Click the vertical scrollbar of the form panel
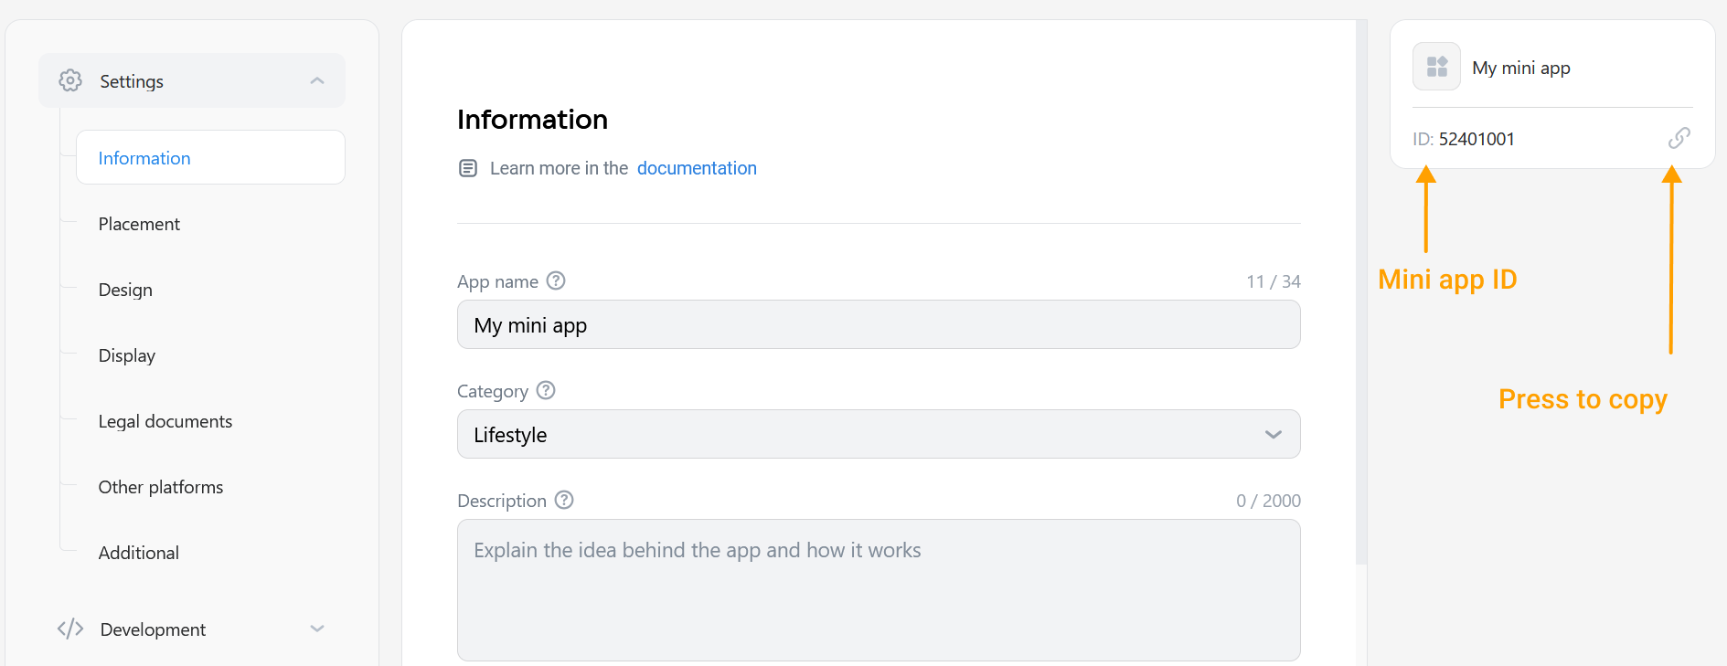The width and height of the screenshot is (1727, 666). point(1361,292)
